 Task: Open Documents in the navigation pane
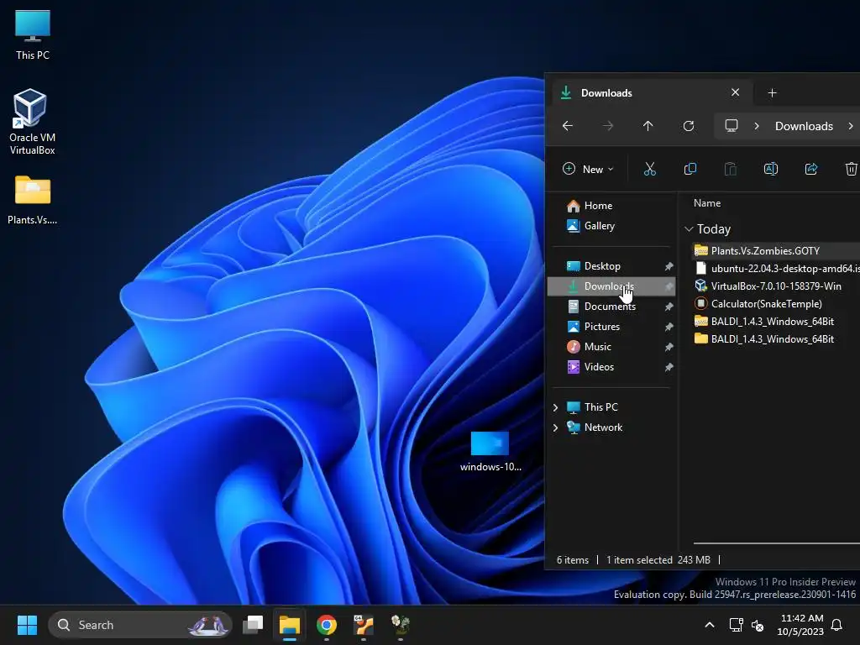coord(609,307)
